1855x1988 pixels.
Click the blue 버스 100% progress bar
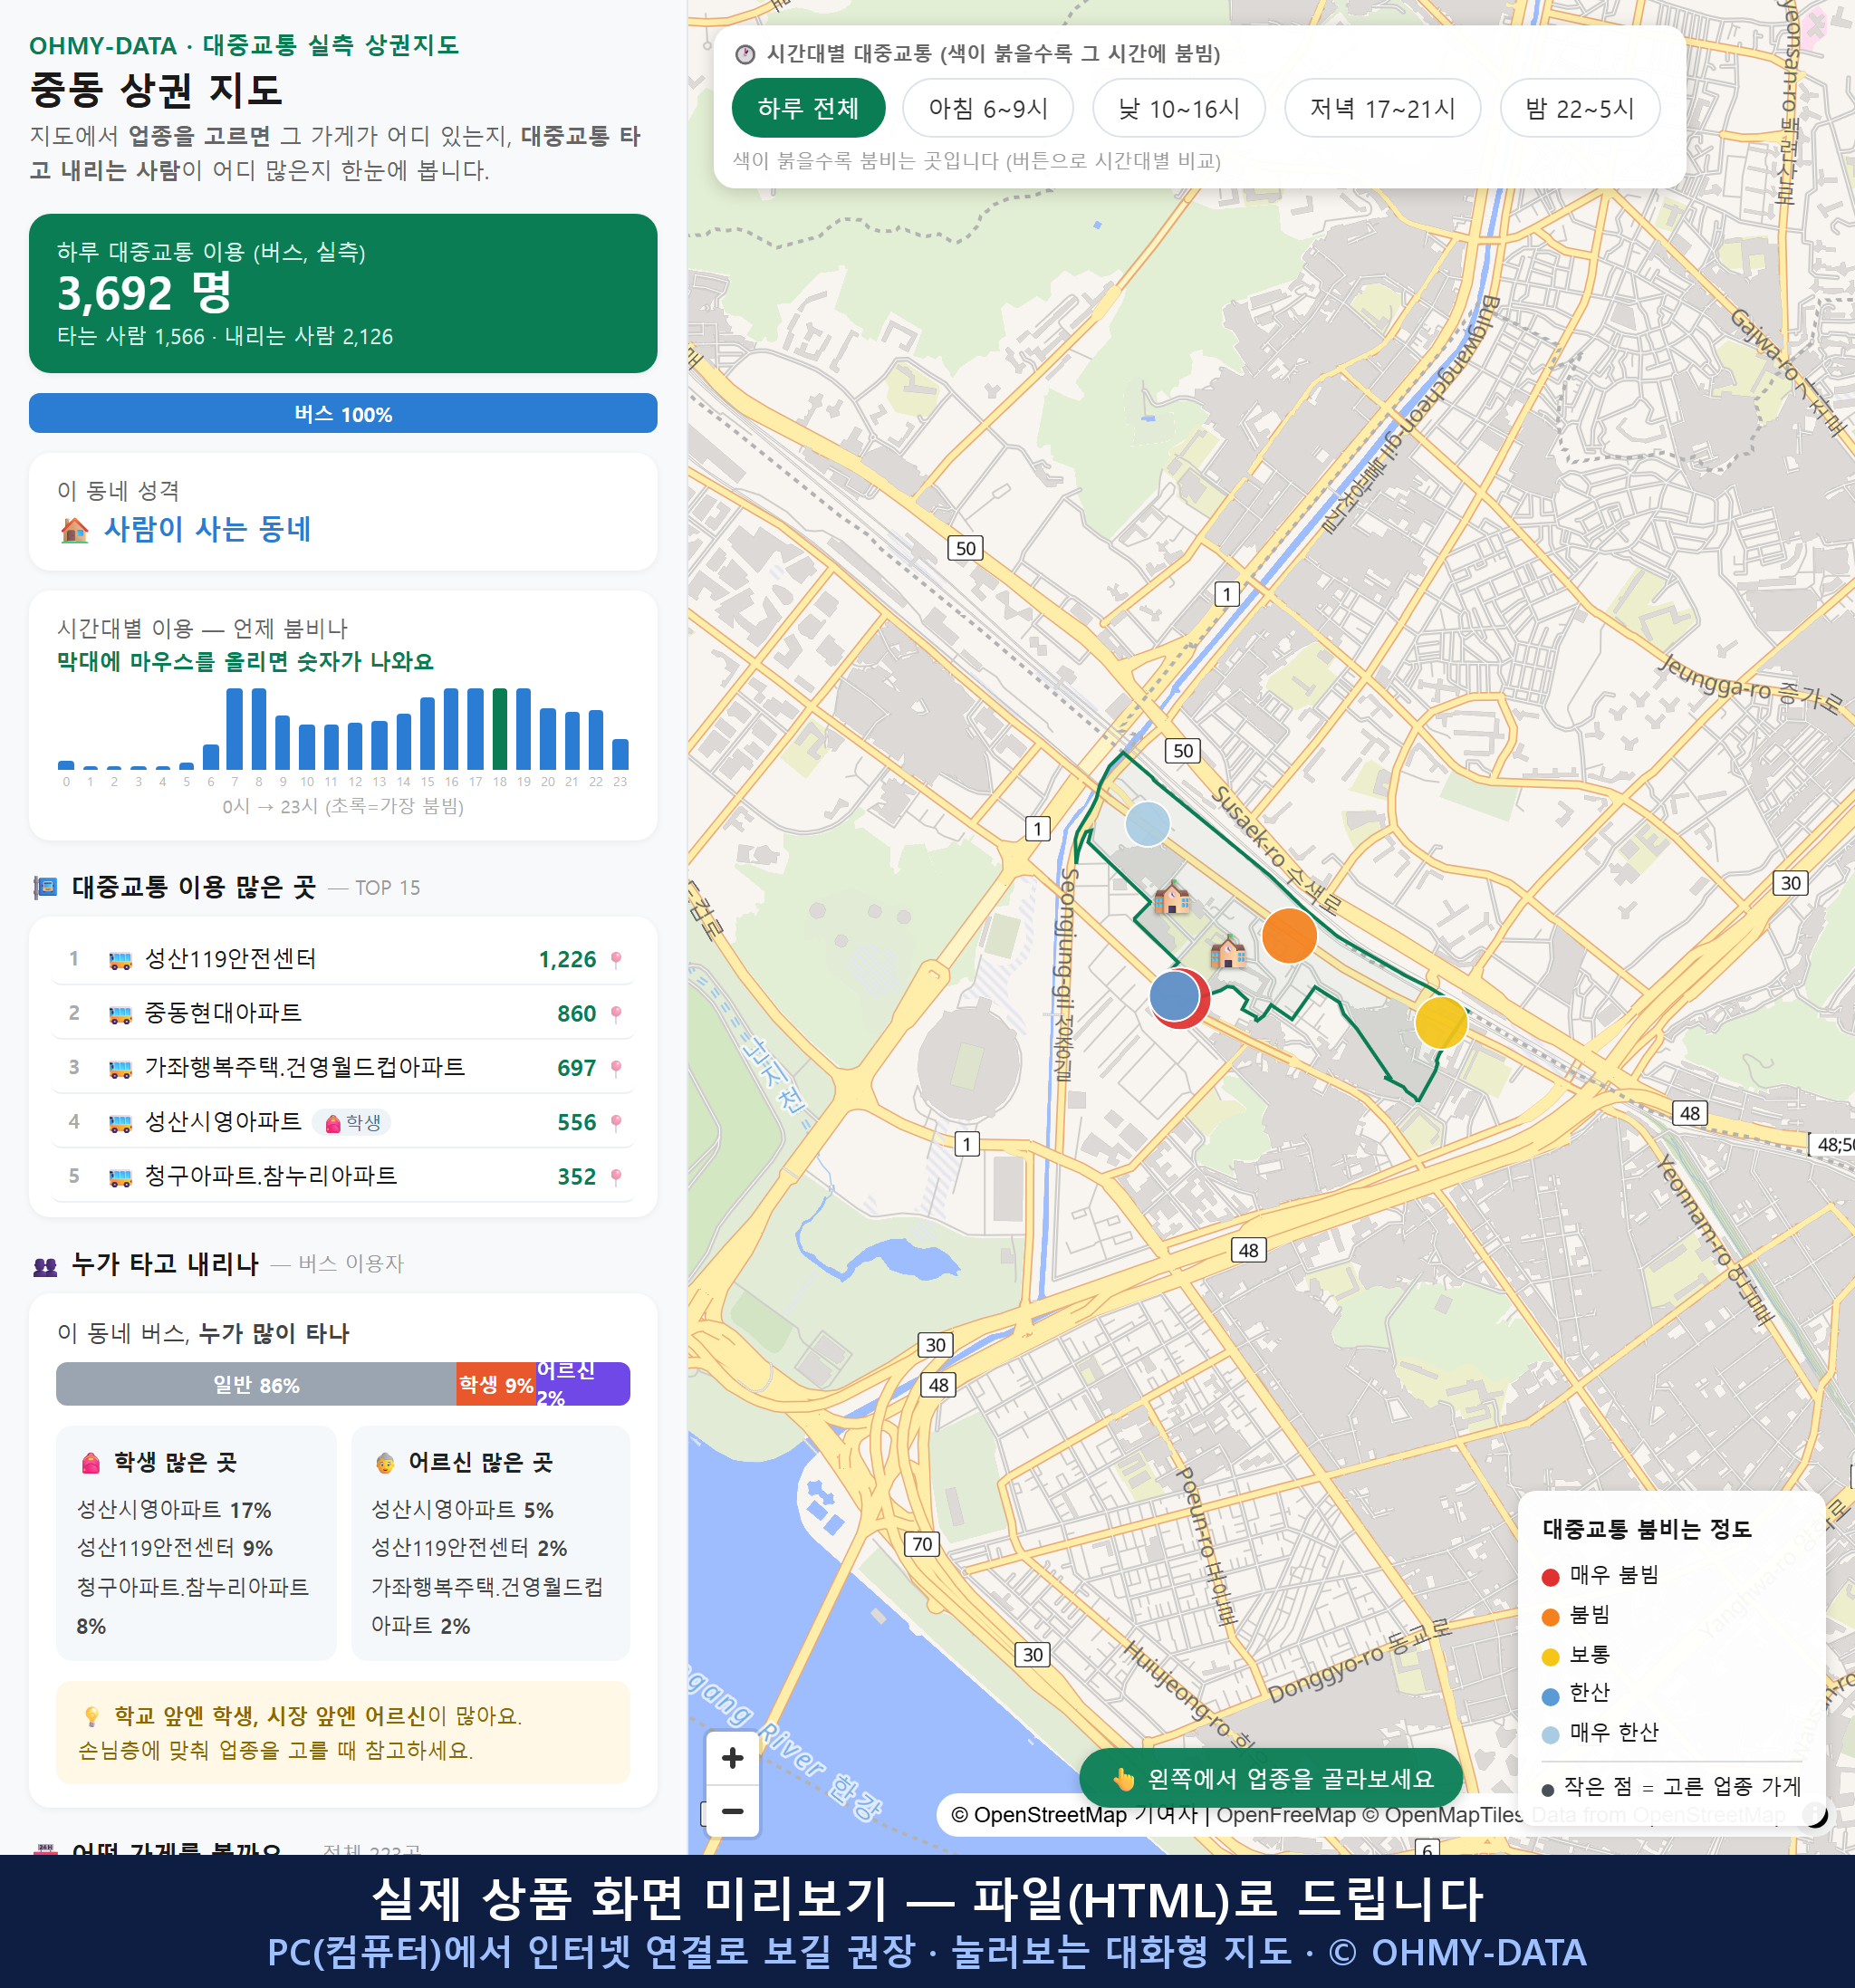tap(343, 414)
